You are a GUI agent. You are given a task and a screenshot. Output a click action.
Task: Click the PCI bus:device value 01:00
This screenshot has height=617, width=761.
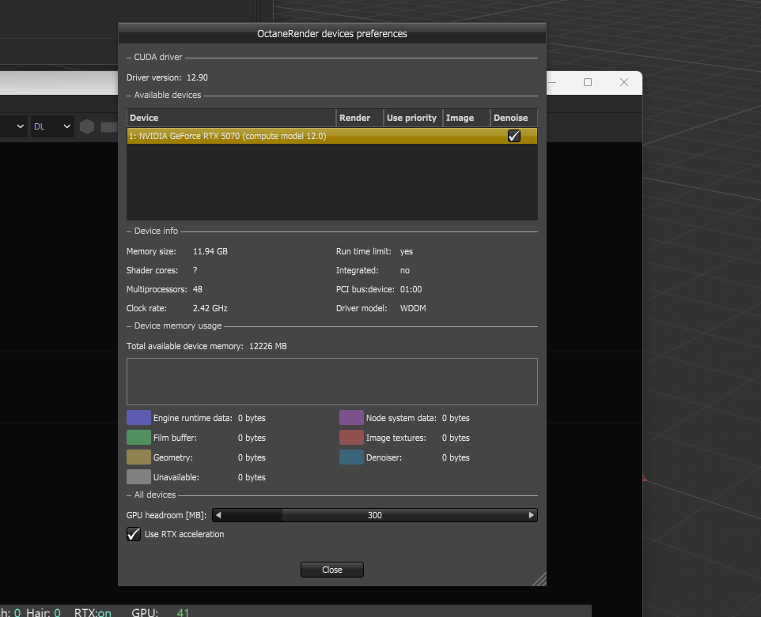pyautogui.click(x=411, y=289)
